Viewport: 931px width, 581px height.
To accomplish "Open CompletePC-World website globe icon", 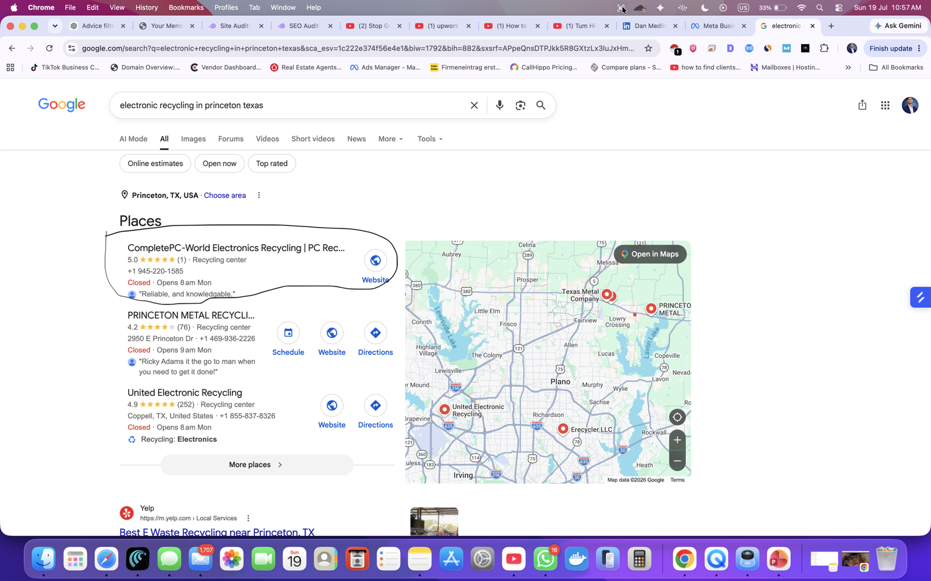I will (x=375, y=260).
